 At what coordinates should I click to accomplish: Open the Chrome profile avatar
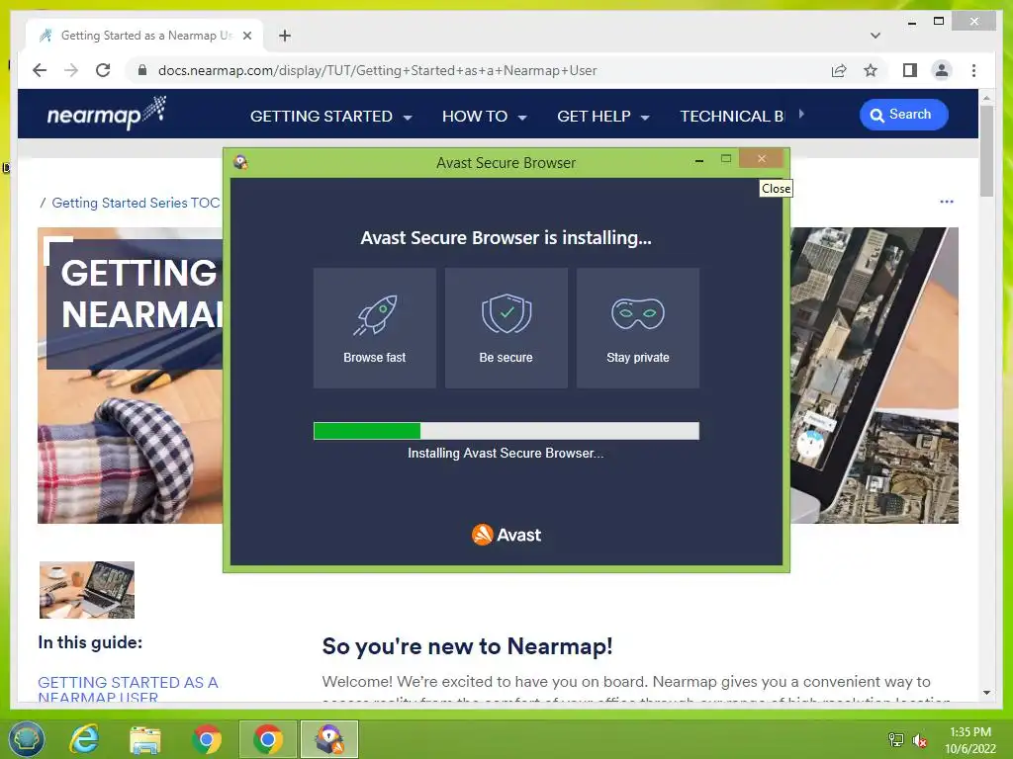tap(942, 70)
